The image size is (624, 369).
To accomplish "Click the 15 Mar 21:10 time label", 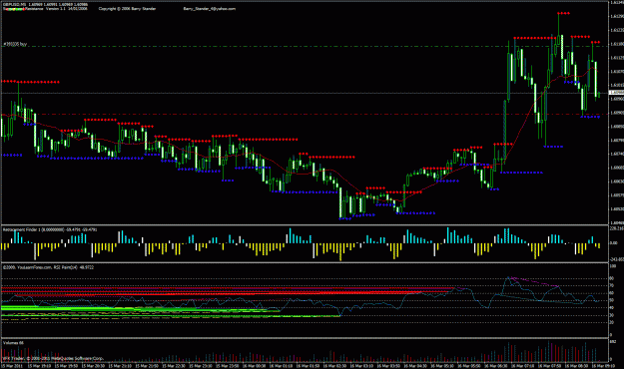I will click(120, 366).
